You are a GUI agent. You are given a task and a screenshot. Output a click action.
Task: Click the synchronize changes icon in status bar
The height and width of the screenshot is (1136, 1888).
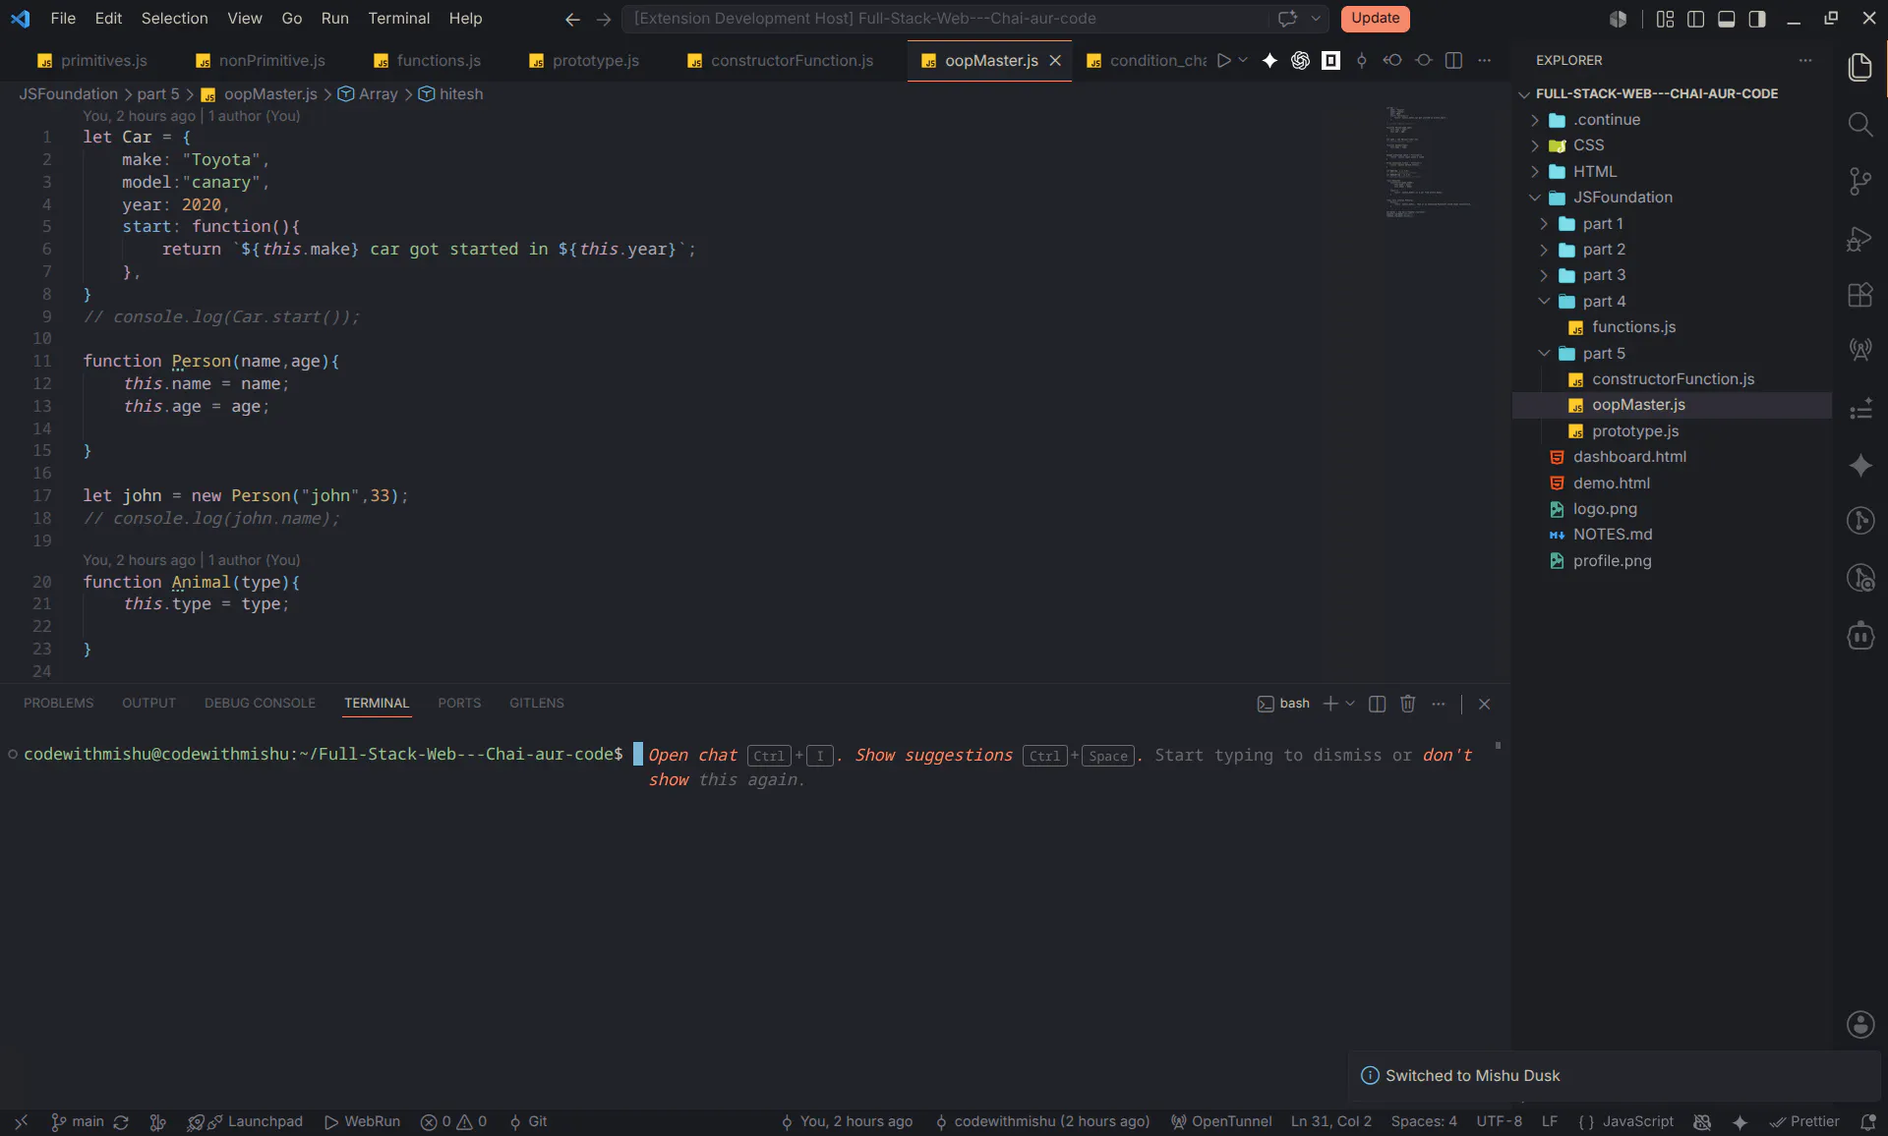click(121, 1122)
